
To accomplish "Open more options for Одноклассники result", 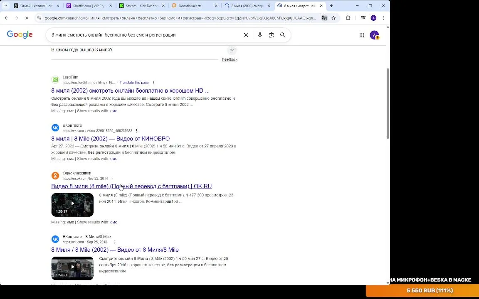I will coord(112,179).
